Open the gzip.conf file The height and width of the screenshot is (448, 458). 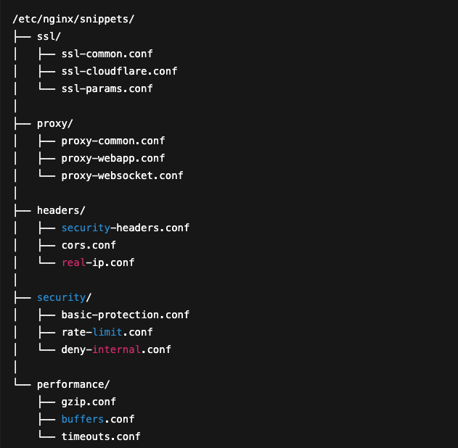89,402
